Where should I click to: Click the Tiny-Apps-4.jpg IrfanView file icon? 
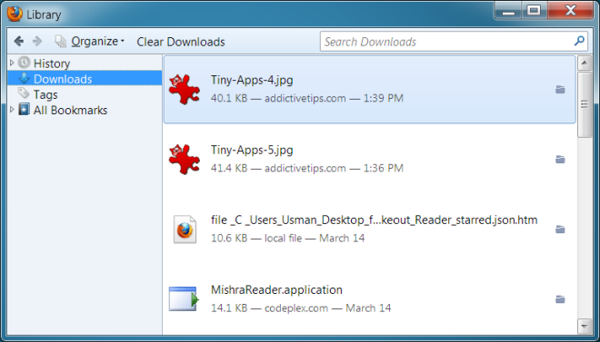pyautogui.click(x=185, y=90)
